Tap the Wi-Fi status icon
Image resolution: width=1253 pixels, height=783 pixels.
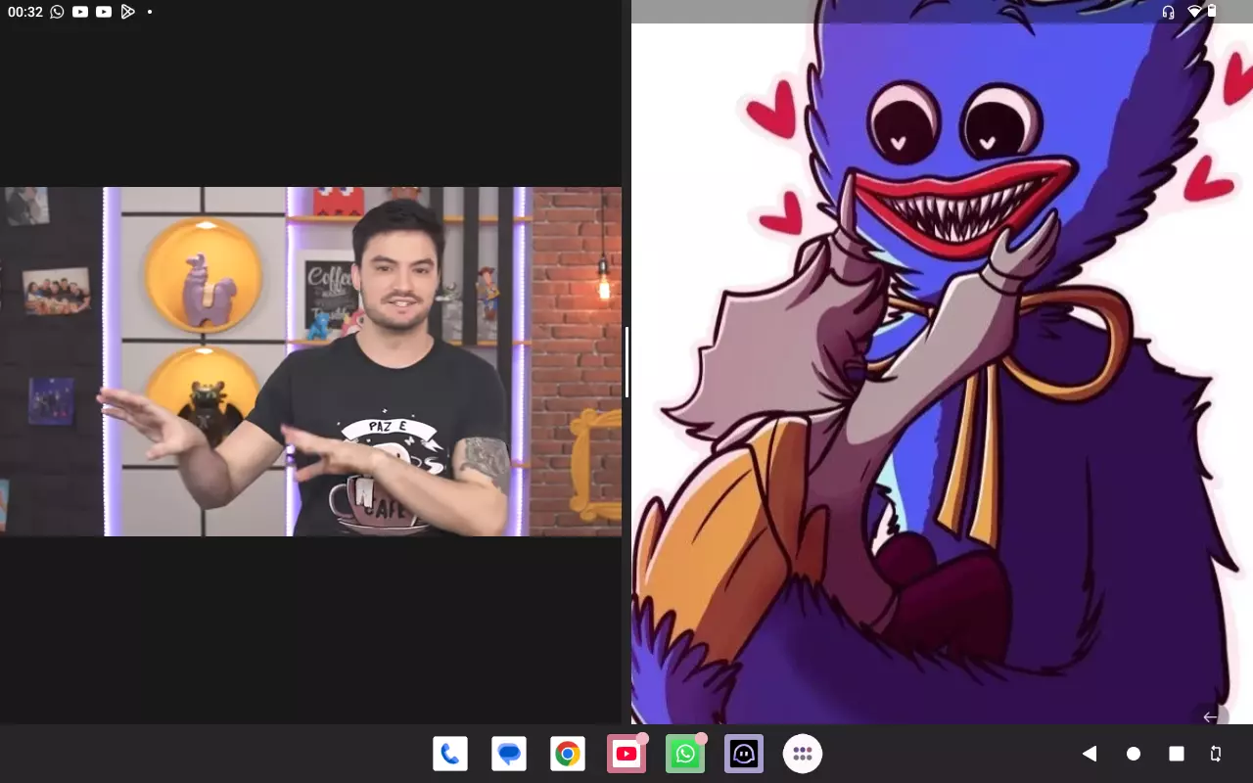(1194, 12)
